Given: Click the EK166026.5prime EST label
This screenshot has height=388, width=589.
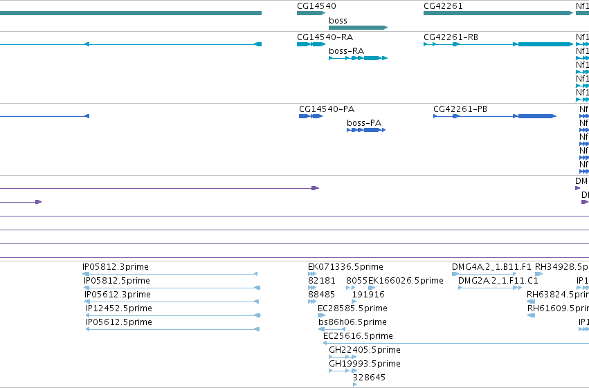Looking at the screenshot, I should pyautogui.click(x=406, y=281).
